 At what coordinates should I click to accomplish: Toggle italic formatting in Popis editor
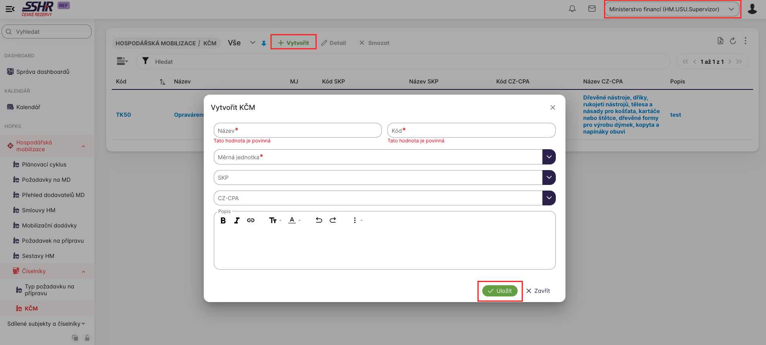coord(237,220)
